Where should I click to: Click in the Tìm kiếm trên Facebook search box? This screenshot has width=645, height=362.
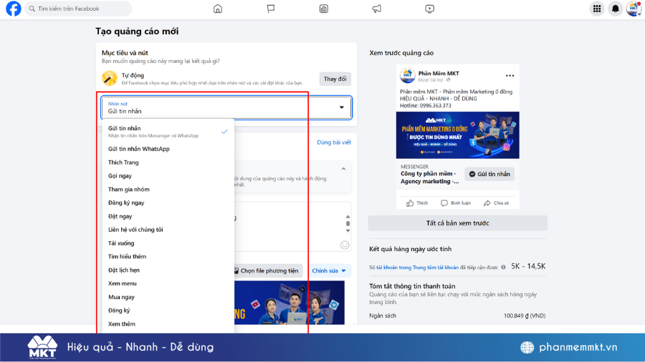79,9
